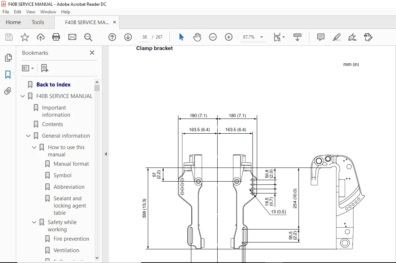Viewport: 396px width, 263px height.
Task: Click the Save file icon
Action: 9,37
